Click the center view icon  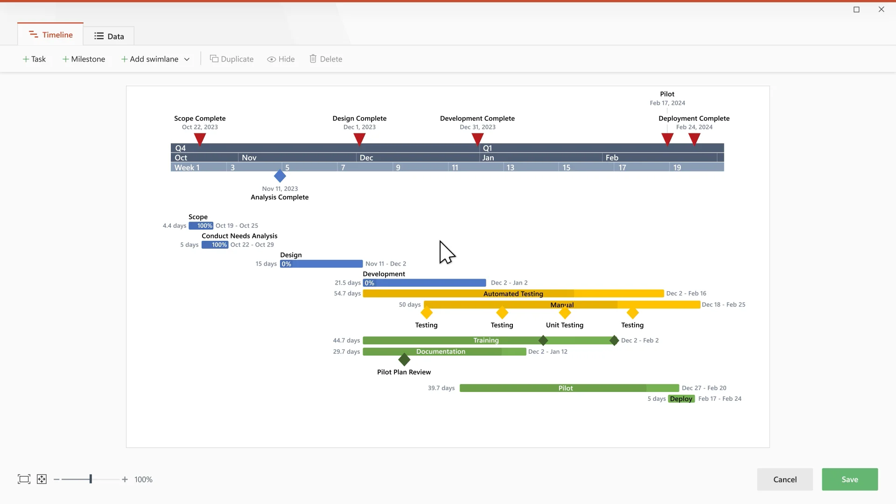click(x=42, y=479)
